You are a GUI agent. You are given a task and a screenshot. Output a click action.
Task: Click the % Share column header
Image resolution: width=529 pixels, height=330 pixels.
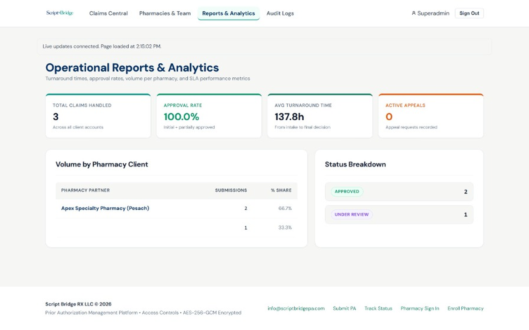[x=281, y=190]
